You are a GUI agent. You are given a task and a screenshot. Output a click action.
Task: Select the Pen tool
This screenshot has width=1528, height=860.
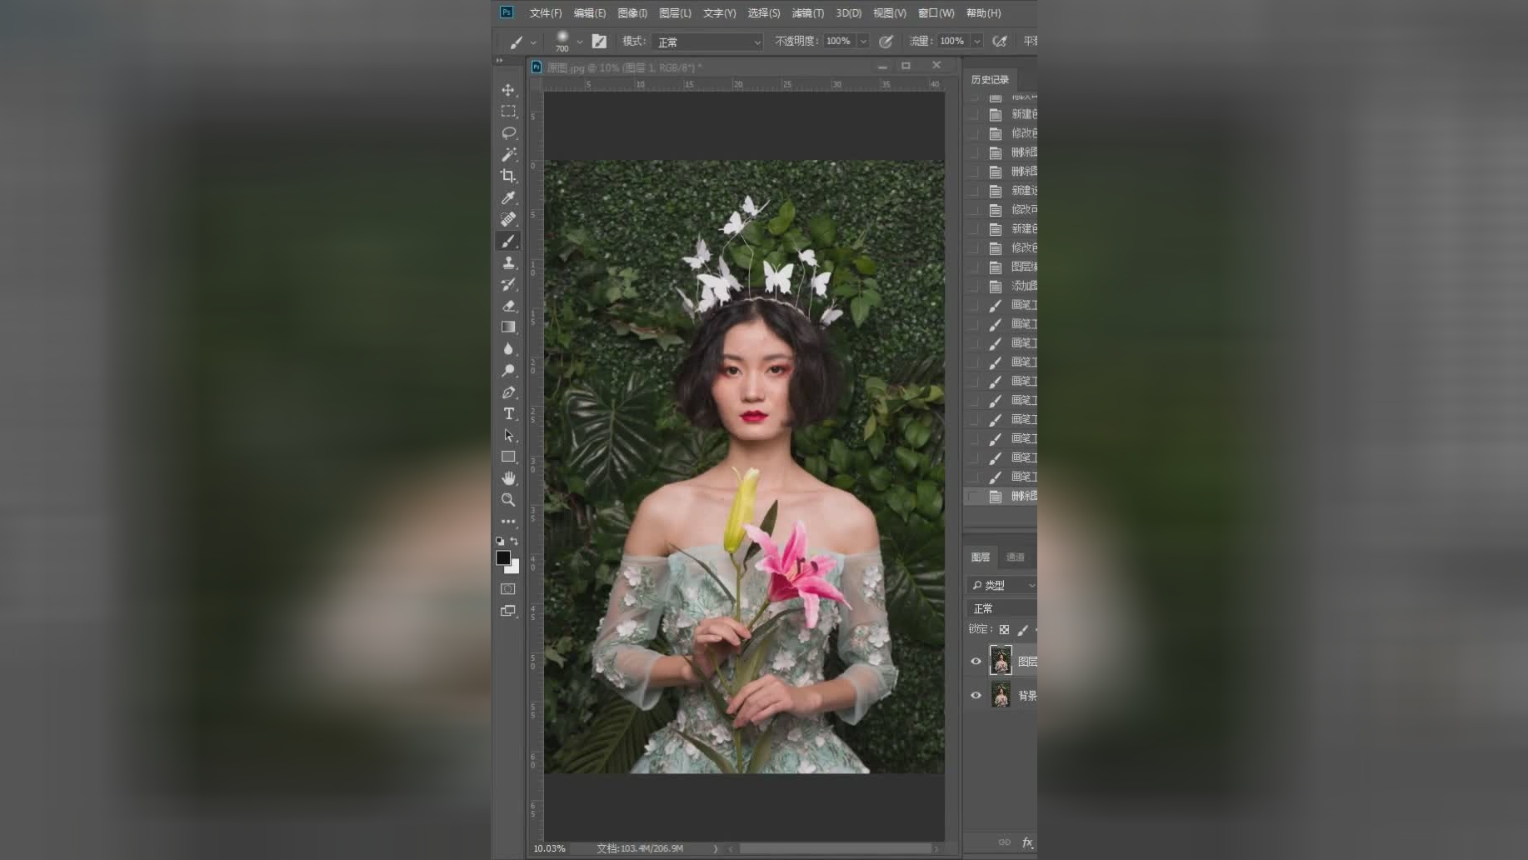tap(508, 392)
